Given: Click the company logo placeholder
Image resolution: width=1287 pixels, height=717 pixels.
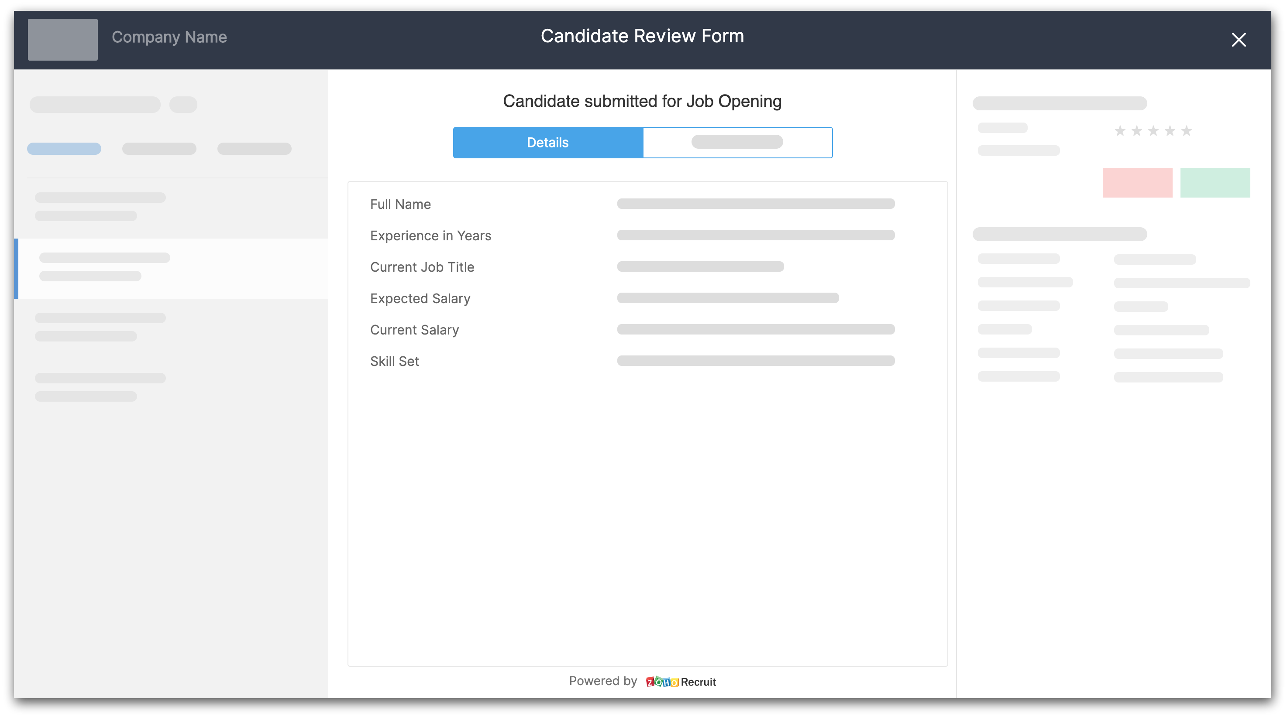Looking at the screenshot, I should 62,39.
